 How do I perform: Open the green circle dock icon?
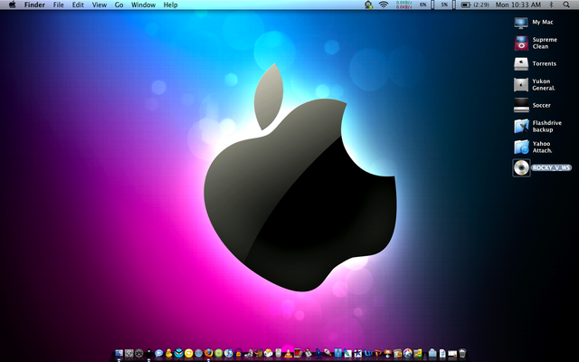219,354
